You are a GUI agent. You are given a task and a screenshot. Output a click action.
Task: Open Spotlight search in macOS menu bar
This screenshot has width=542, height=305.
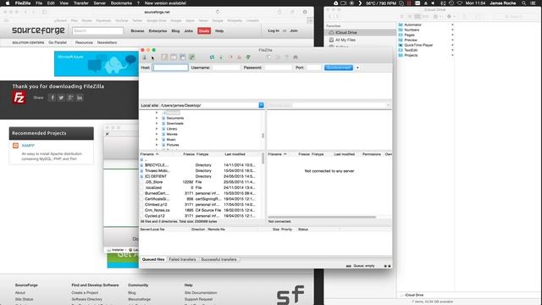tap(524, 3)
